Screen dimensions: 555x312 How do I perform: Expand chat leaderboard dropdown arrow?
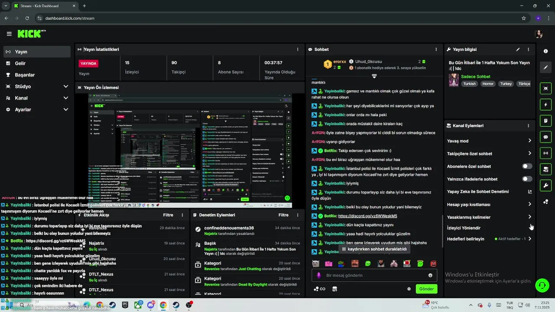tap(374, 76)
